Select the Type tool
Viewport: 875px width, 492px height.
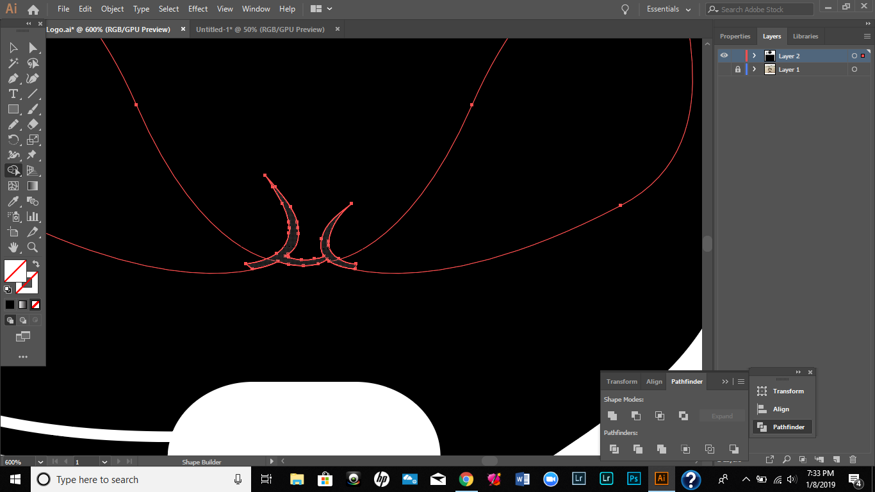[x=13, y=94]
